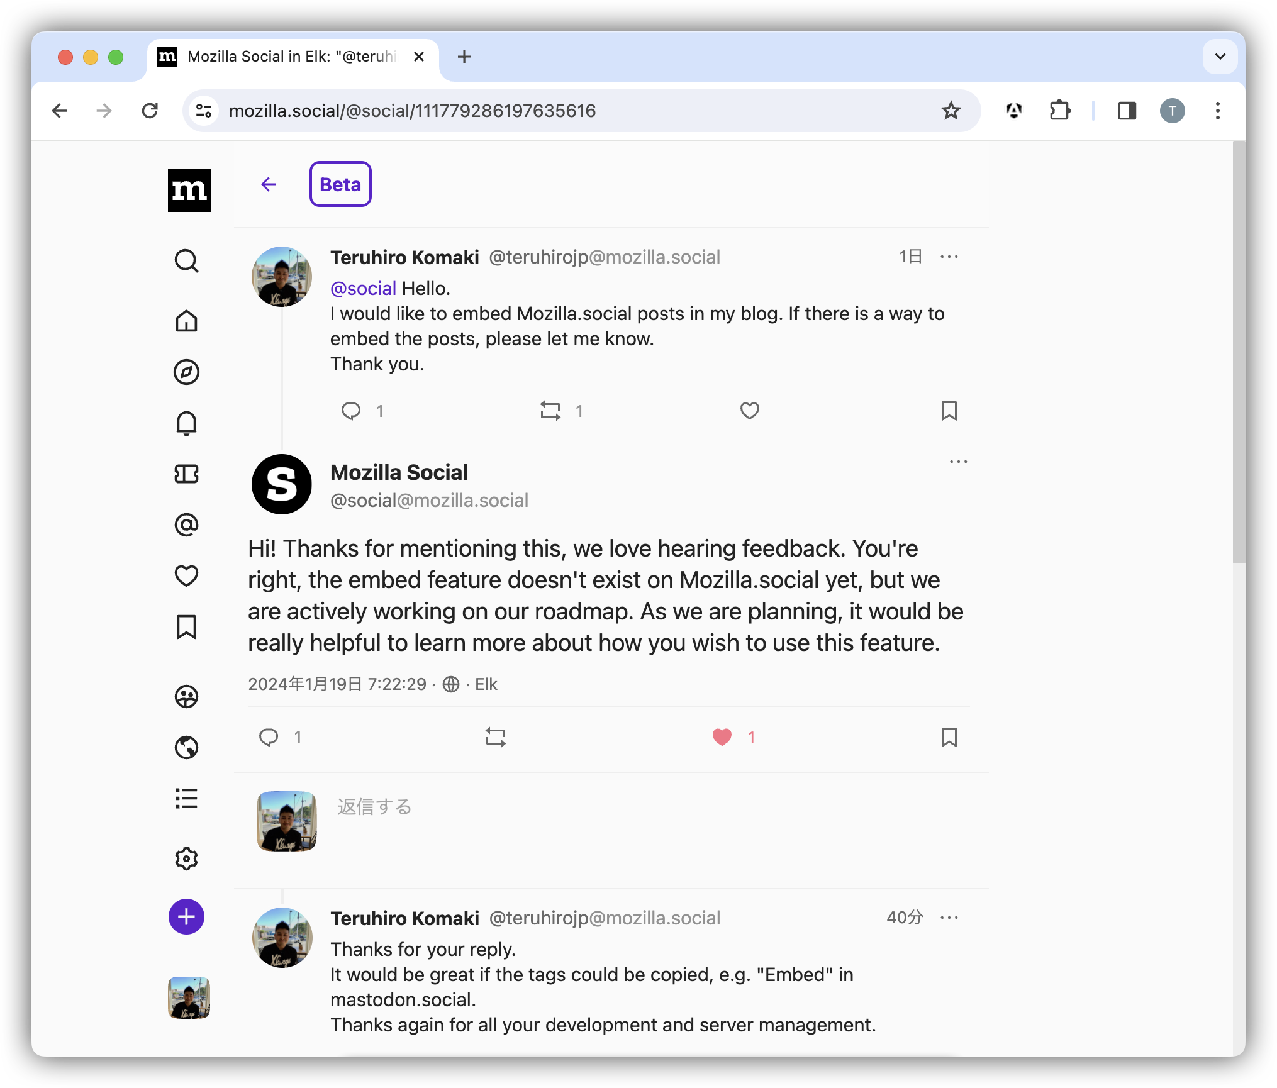The image size is (1277, 1088).
Task: Open Explore with the compass icon
Action: (186, 372)
